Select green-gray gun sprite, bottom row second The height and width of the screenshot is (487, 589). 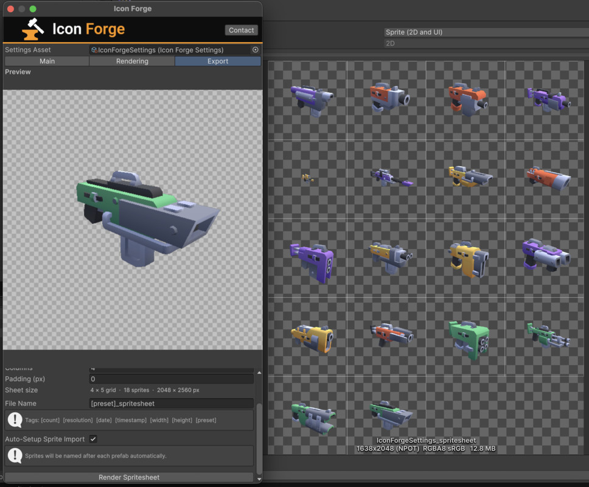[391, 415]
